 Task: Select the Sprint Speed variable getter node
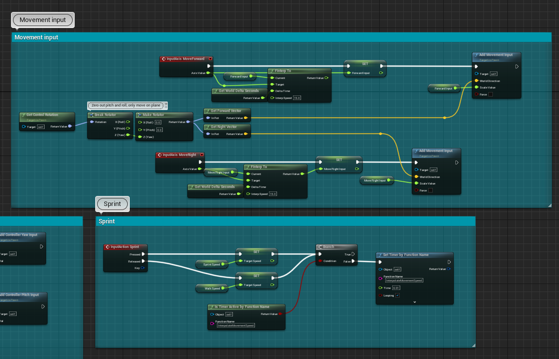(x=212, y=264)
